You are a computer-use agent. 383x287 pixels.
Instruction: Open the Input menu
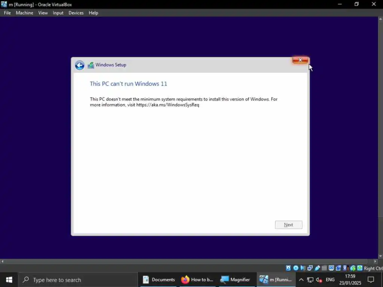pyautogui.click(x=58, y=13)
